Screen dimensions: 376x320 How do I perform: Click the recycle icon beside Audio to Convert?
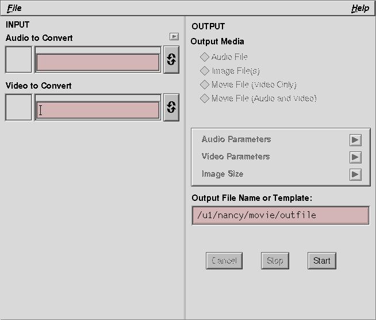[171, 59]
